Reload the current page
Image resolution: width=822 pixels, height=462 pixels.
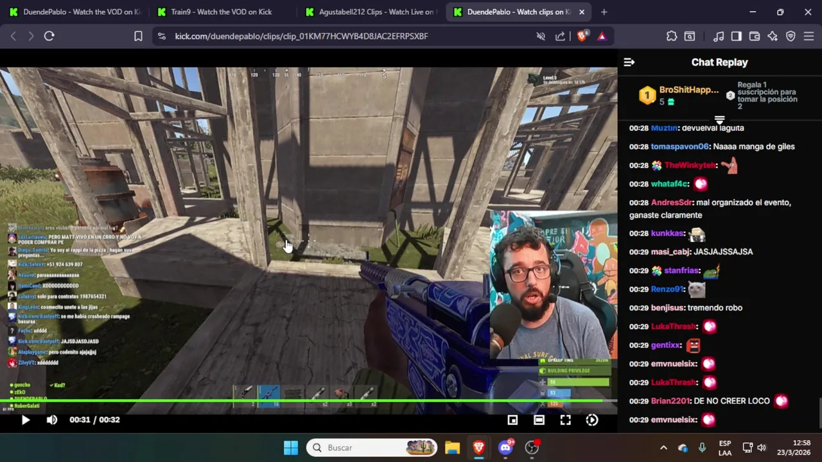49,36
